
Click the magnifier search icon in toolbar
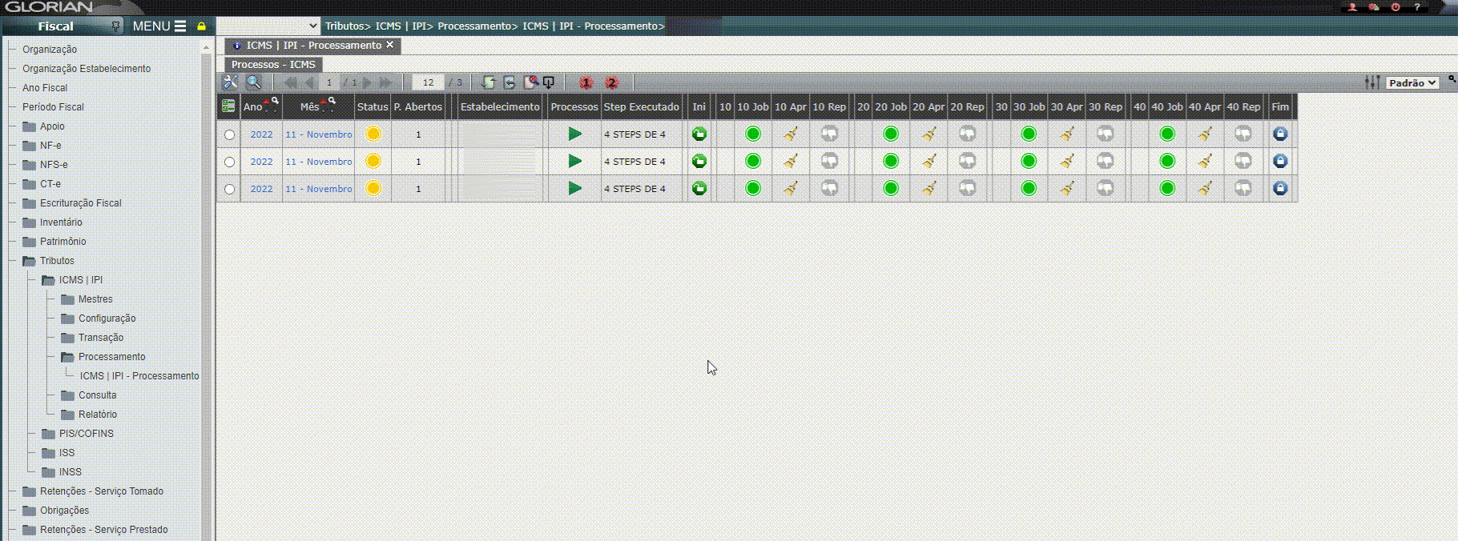[253, 82]
